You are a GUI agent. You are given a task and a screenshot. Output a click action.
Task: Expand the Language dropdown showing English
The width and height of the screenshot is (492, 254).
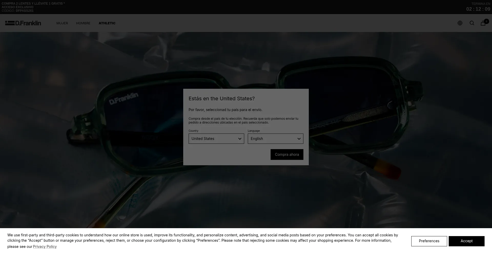tap(275, 139)
